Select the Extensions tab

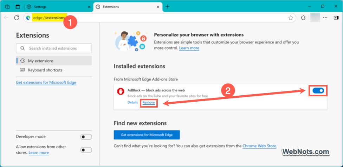128,7
